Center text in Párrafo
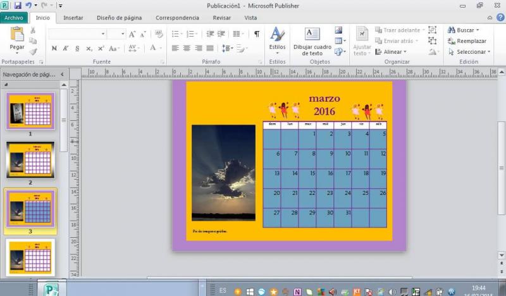Screen dimensions: 506x296 pyautogui.click(x=187, y=49)
